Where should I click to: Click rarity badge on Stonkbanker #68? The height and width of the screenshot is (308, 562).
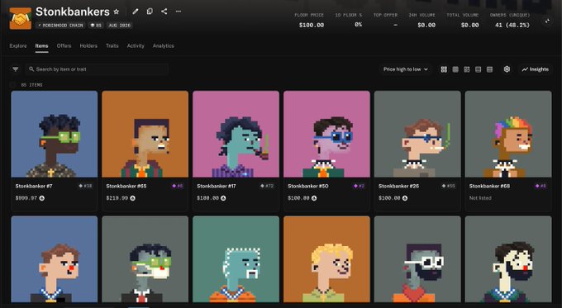pos(541,186)
